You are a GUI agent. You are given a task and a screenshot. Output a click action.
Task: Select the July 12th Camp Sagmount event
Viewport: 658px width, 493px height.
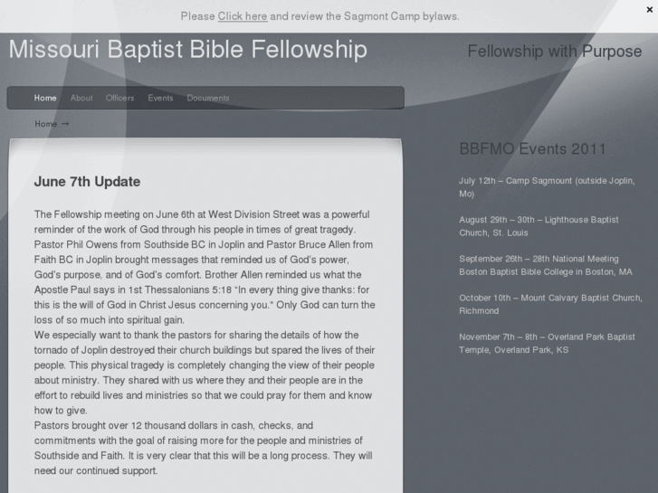546,187
